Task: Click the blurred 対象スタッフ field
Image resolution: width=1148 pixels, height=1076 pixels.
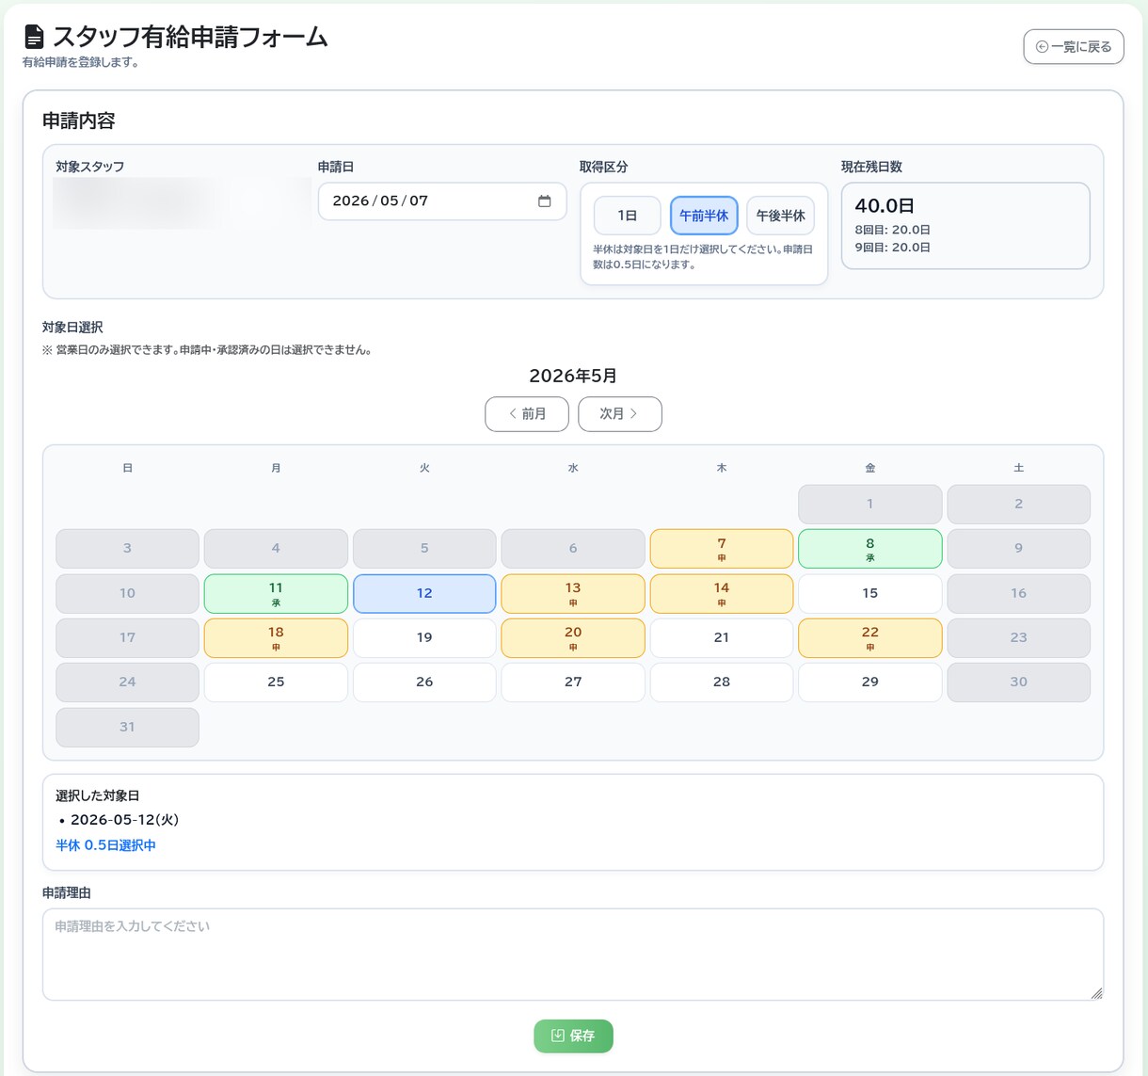Action: tap(183, 202)
